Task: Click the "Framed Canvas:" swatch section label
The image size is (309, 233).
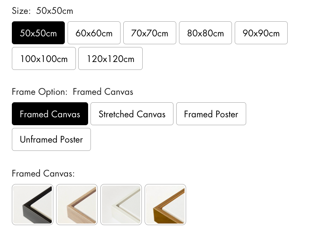Action: pyautogui.click(x=43, y=173)
